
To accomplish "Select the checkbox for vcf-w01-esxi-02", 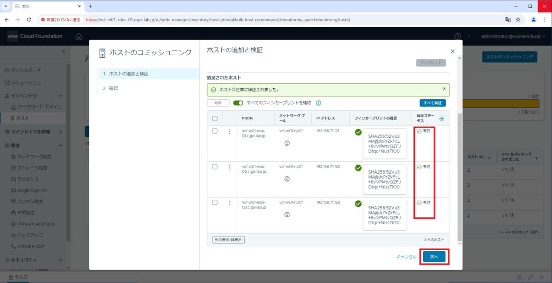I will 215,167.
